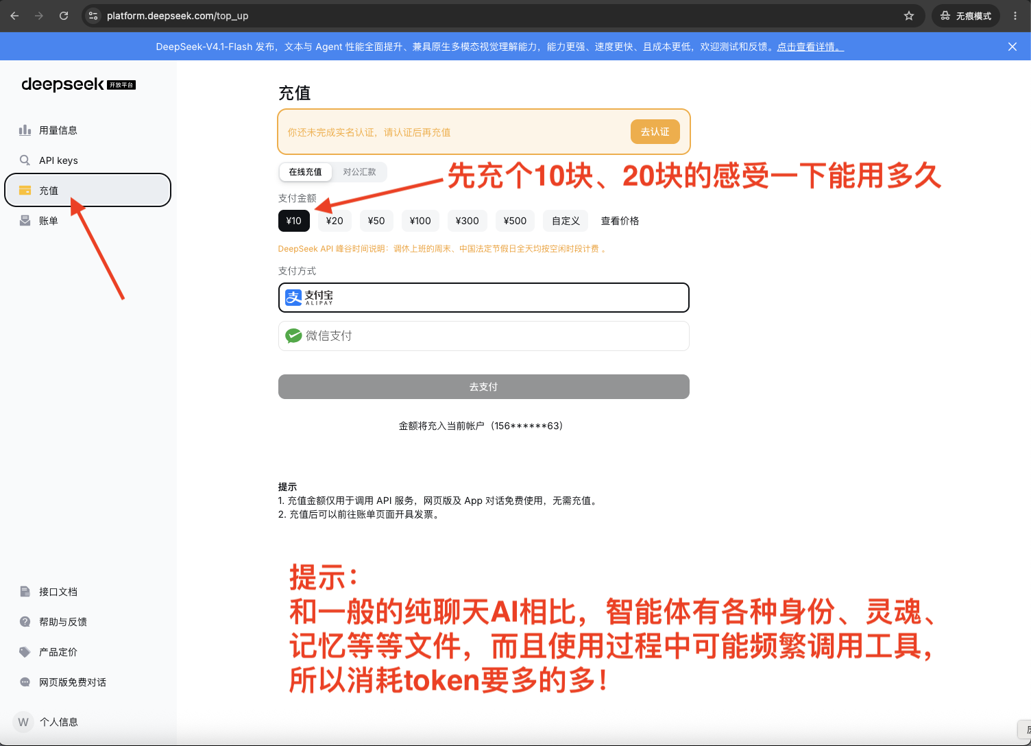
Task: Dismiss the blue announcement banner
Action: 1012,47
